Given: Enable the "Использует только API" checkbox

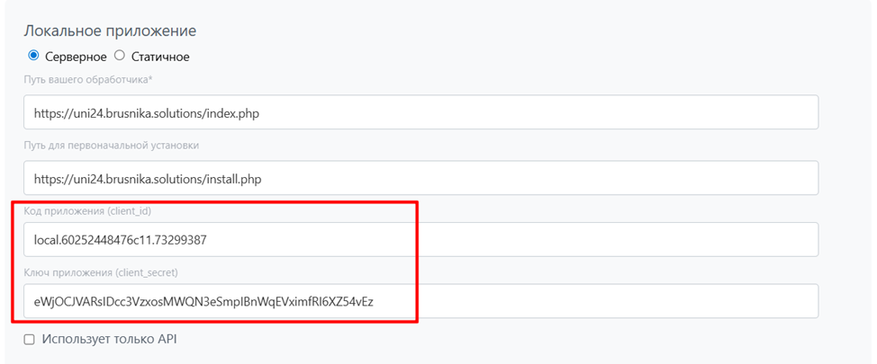Looking at the screenshot, I should point(30,340).
